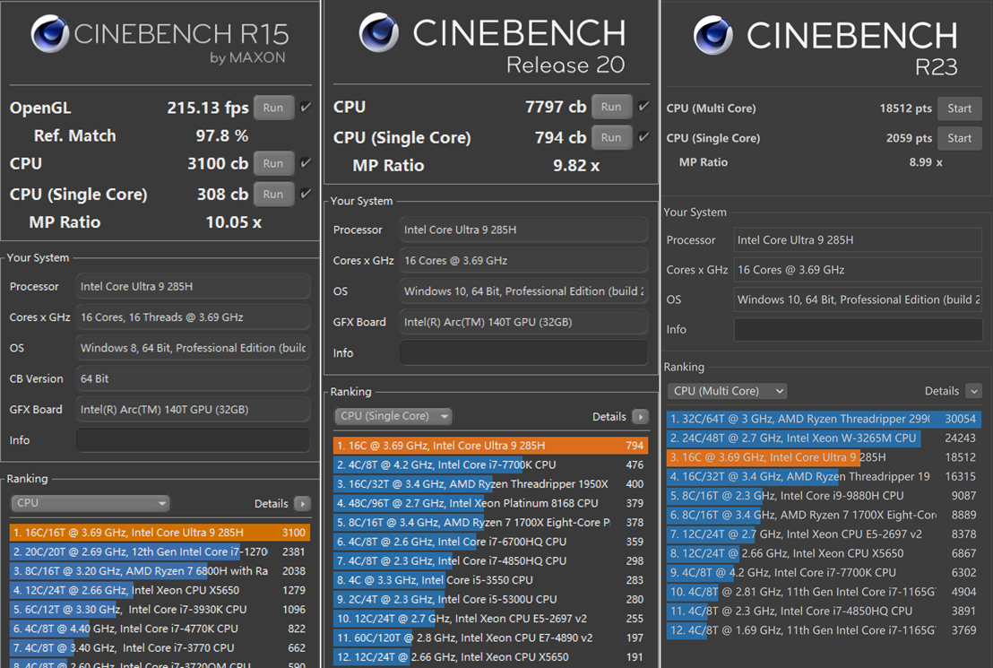
Task: Run the OpenGL benchmark in R15
Action: 273,108
